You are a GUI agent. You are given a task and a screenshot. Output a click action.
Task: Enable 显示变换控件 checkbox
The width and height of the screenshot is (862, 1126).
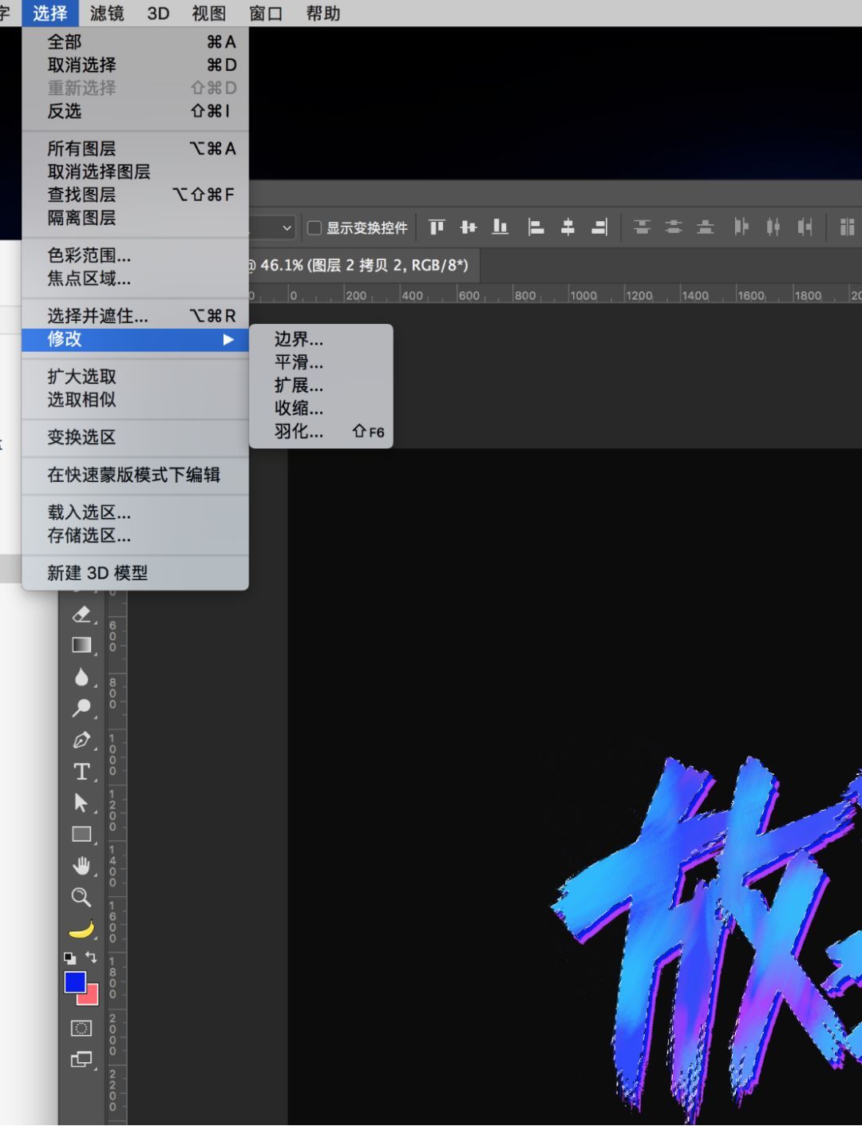click(314, 227)
